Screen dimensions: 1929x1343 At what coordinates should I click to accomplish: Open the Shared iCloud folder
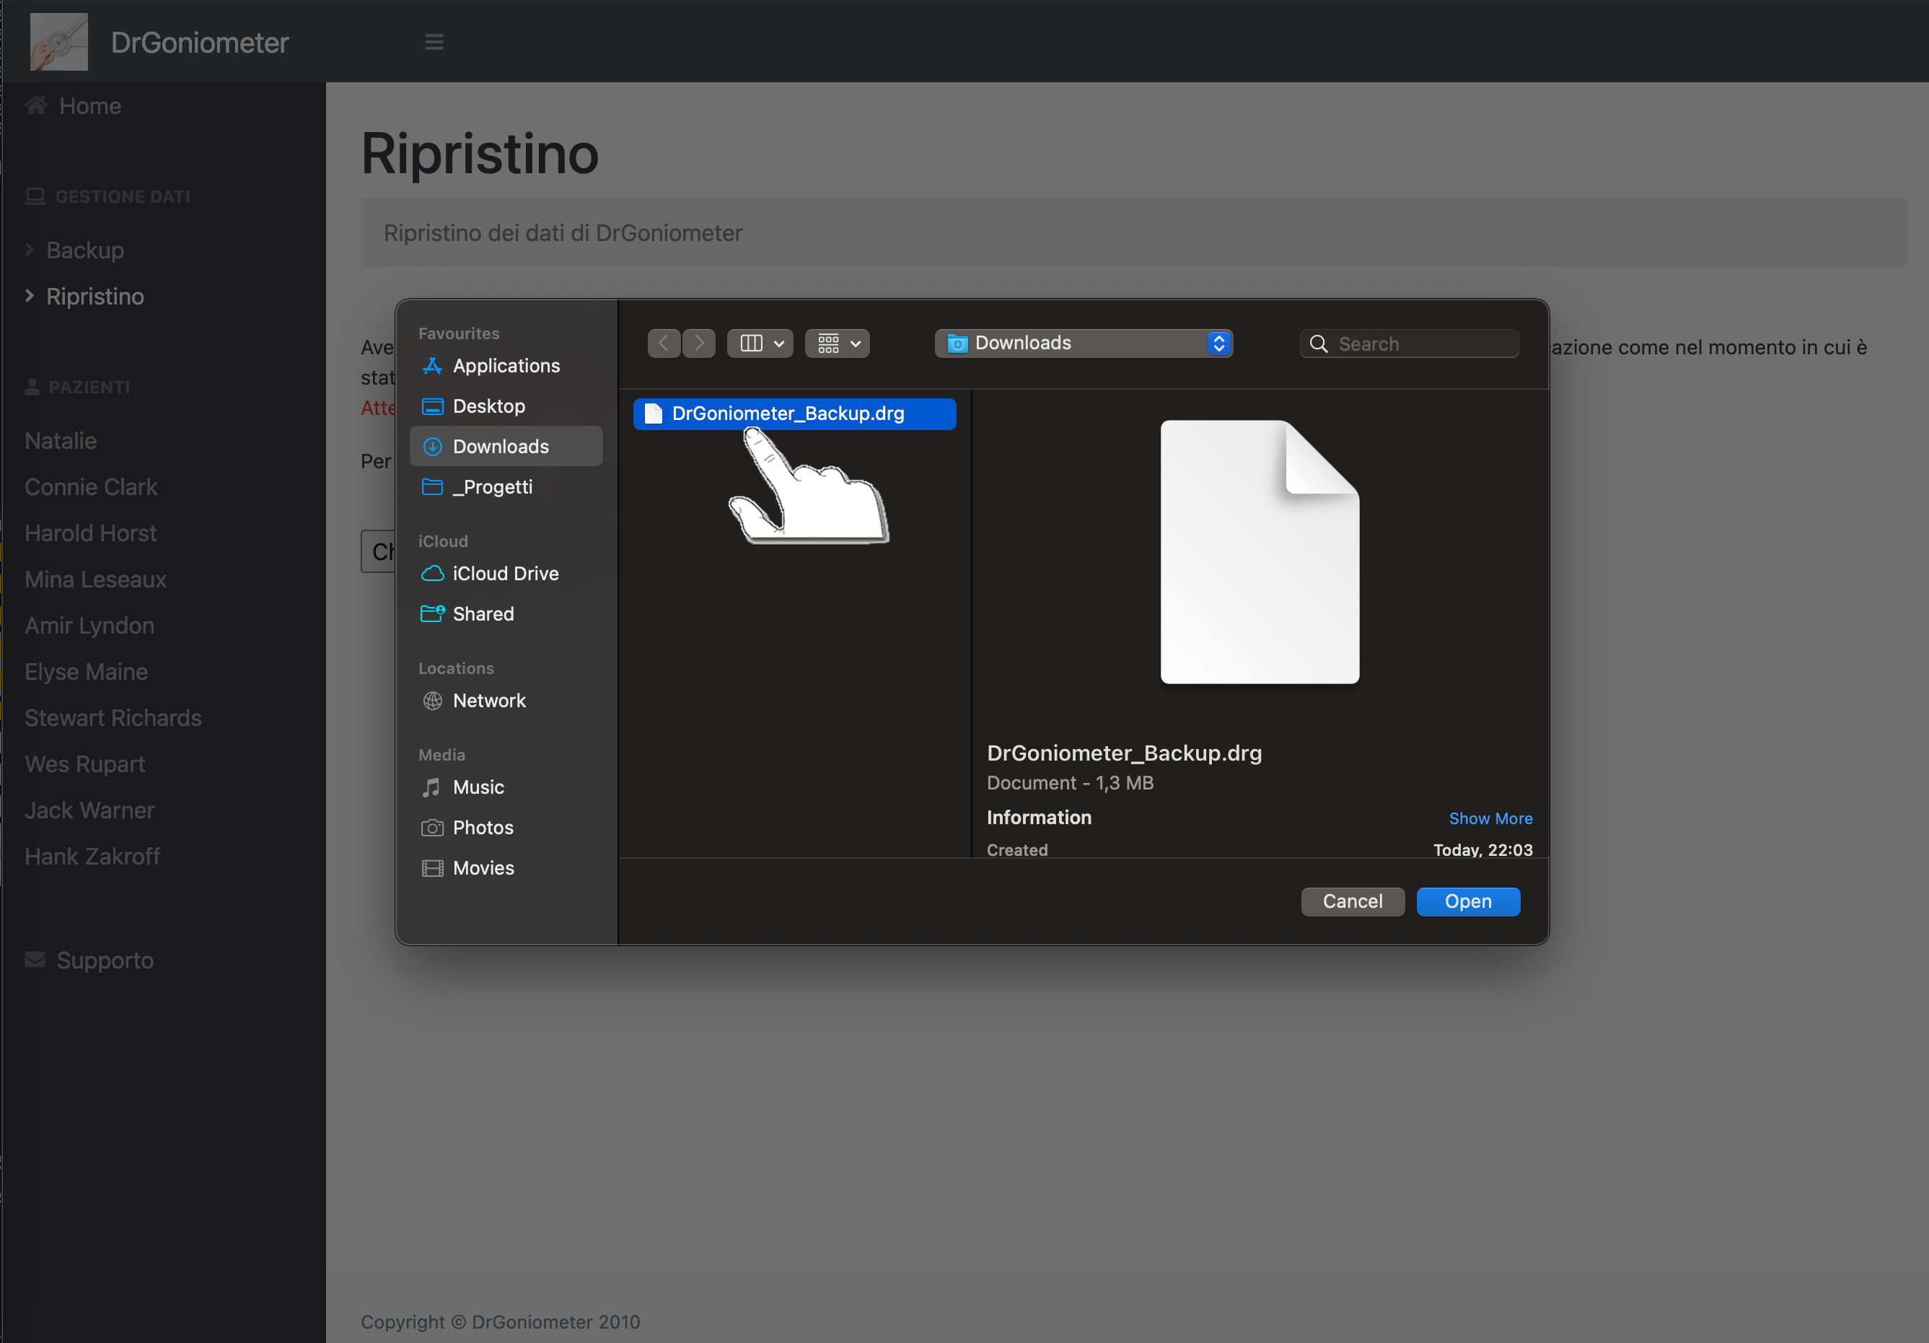506,613
